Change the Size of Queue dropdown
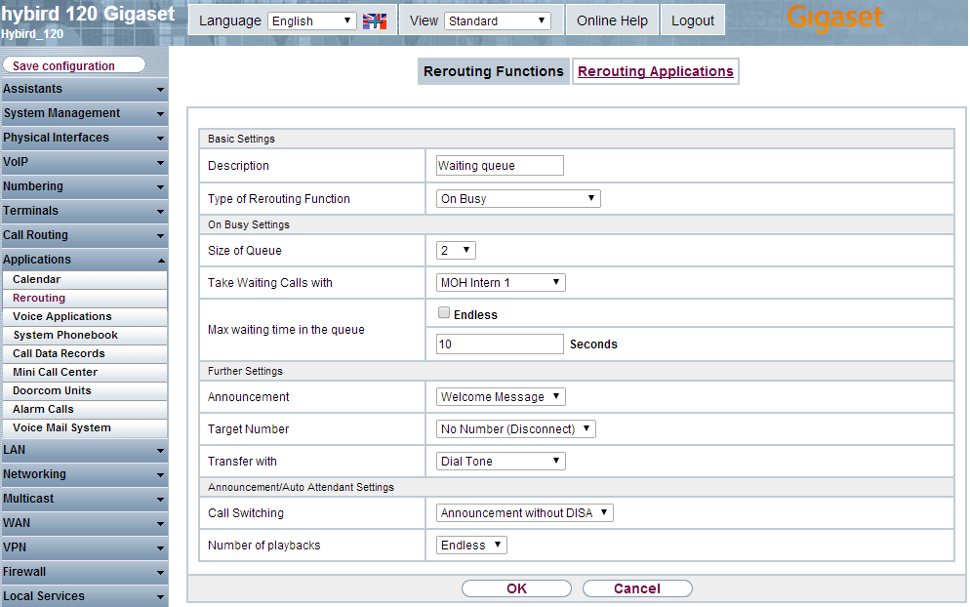This screenshot has height=607, width=970. 456,251
